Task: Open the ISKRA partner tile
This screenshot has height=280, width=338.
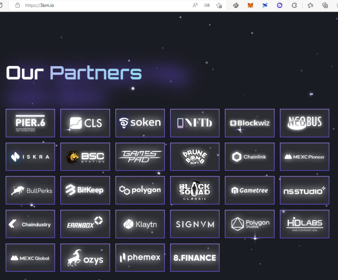Action: pyautogui.click(x=31, y=157)
